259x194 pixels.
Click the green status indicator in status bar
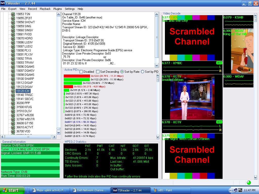(x=249, y=183)
